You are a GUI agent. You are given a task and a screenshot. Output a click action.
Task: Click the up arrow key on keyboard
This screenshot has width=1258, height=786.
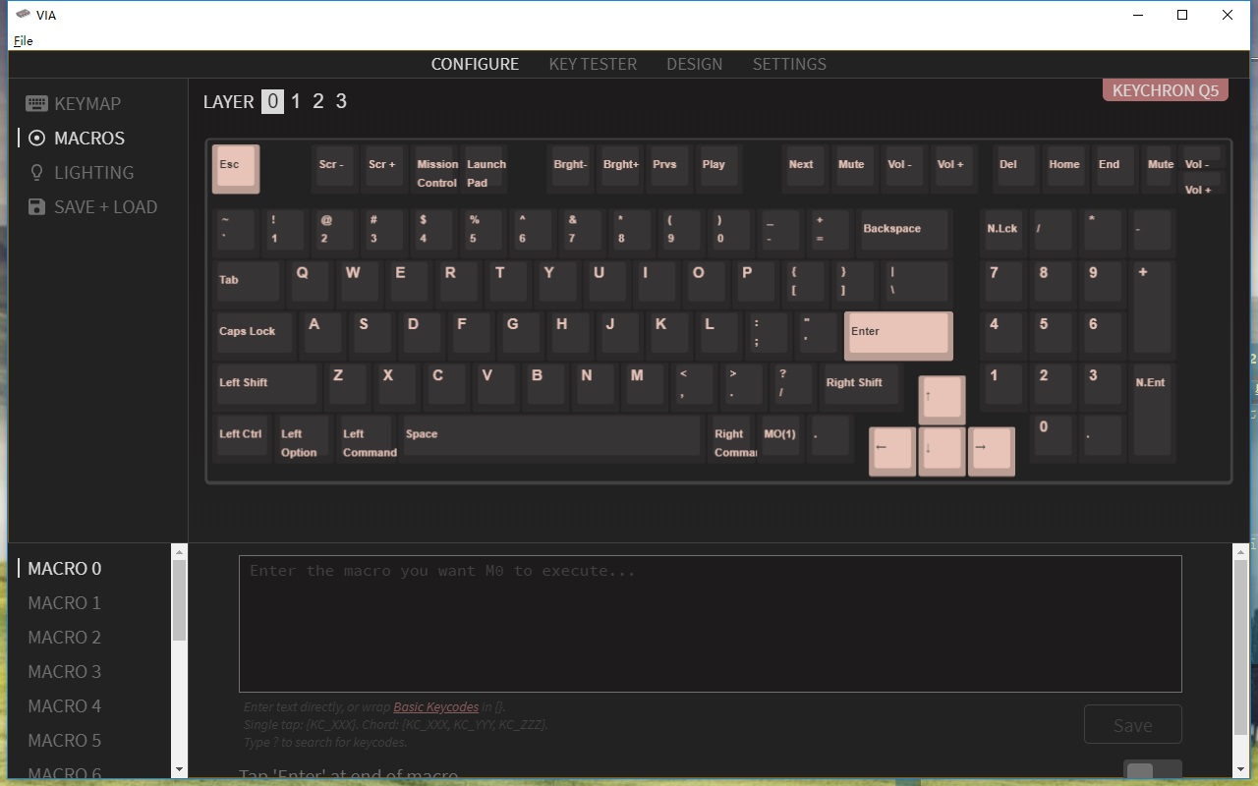(942, 399)
